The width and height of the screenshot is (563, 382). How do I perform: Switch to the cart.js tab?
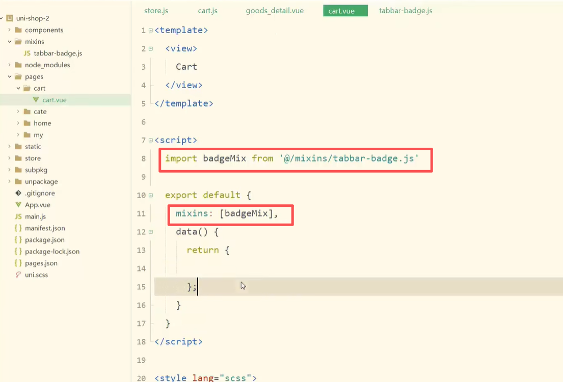pyautogui.click(x=207, y=11)
